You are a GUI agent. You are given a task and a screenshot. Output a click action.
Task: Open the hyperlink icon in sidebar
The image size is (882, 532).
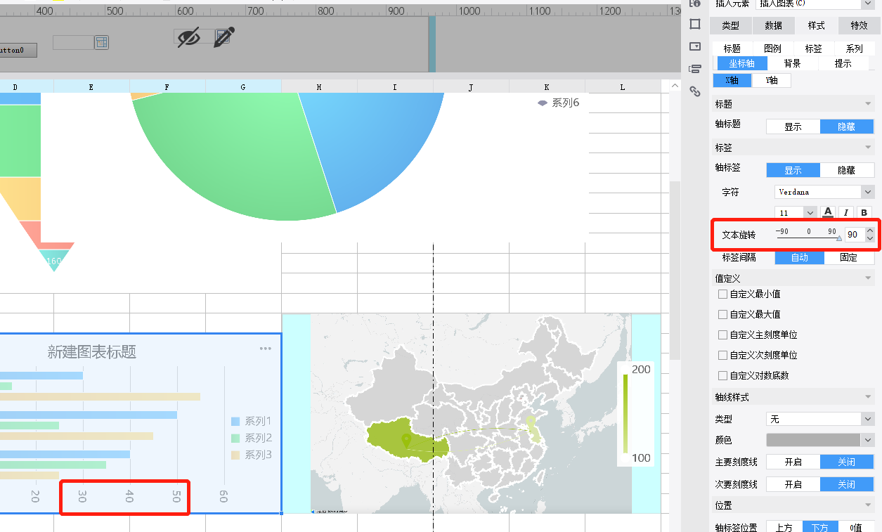695,91
